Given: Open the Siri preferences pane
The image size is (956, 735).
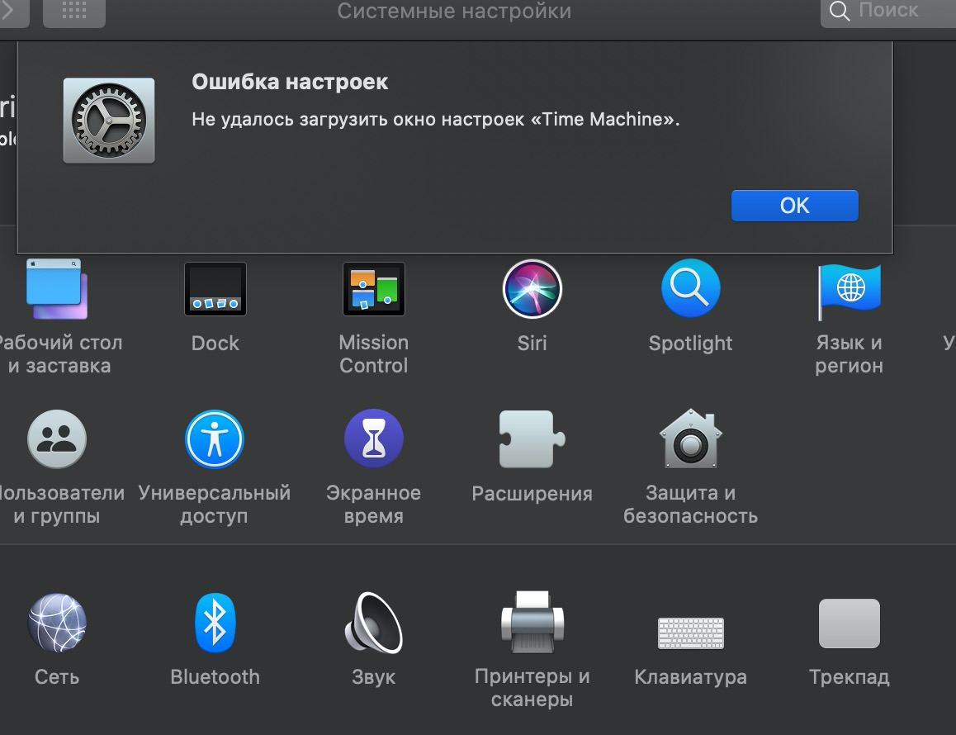Looking at the screenshot, I should [x=532, y=289].
